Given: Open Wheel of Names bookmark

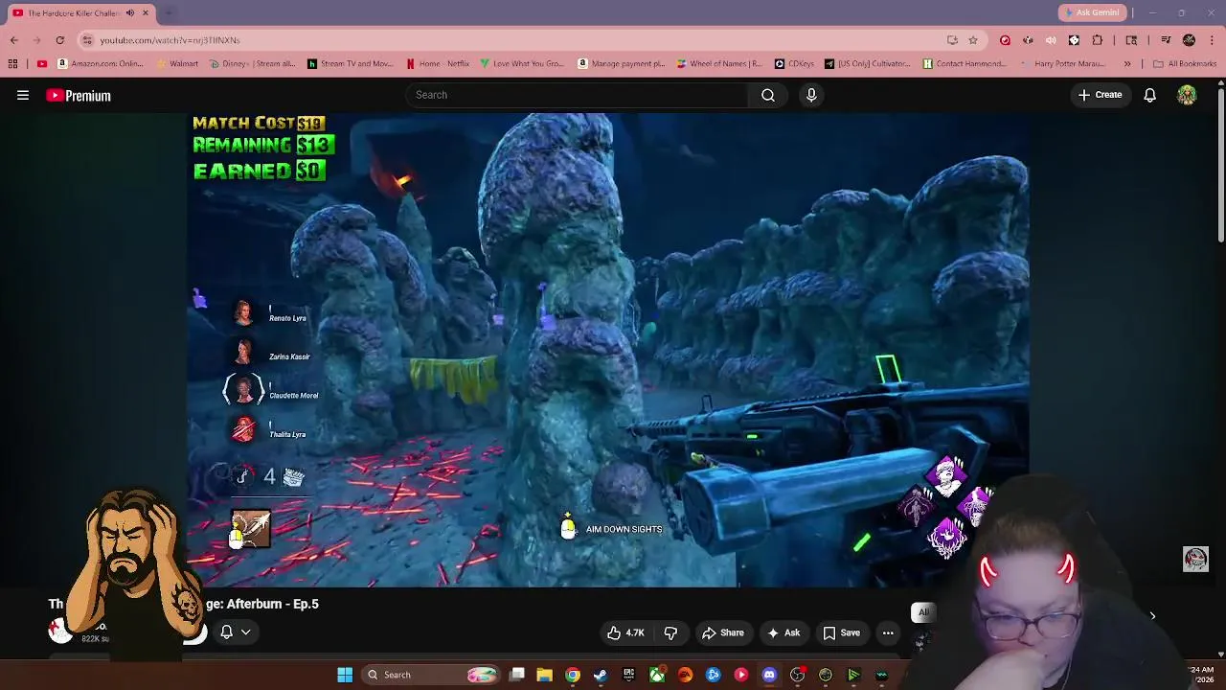Looking at the screenshot, I should [719, 64].
